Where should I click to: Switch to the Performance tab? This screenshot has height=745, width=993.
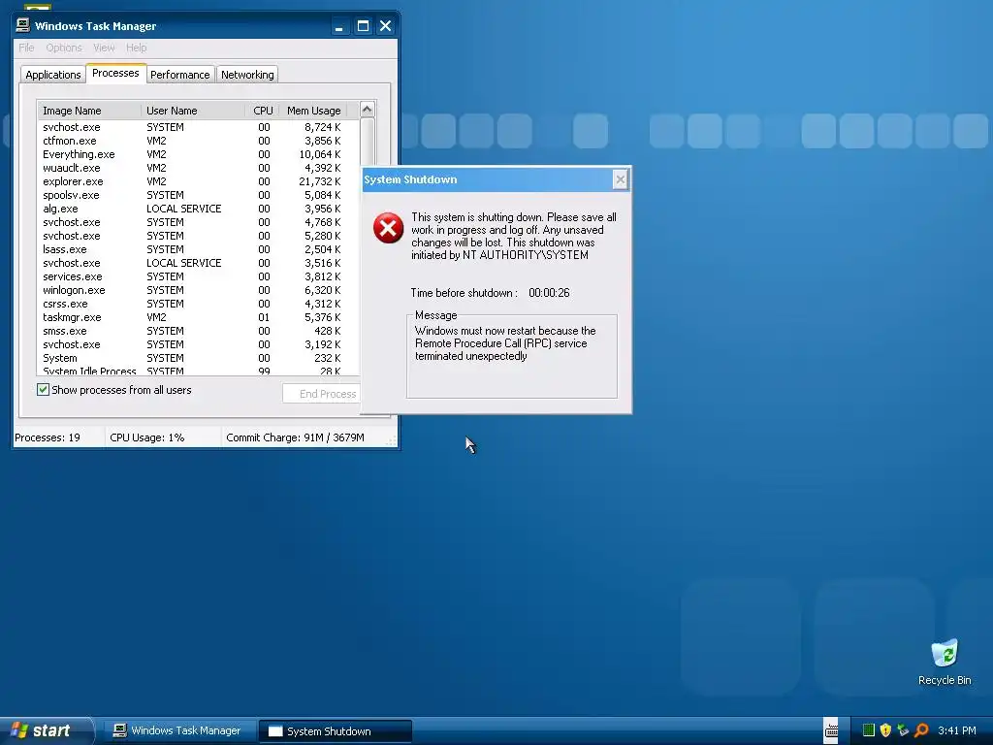[x=179, y=75]
